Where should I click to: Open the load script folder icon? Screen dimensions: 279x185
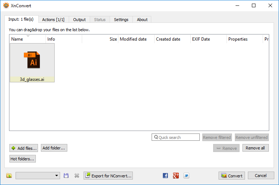(x=9, y=176)
